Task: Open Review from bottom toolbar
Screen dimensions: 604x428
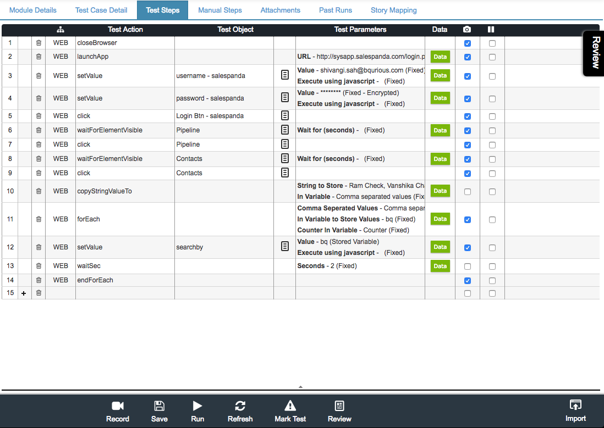Action: [339, 412]
